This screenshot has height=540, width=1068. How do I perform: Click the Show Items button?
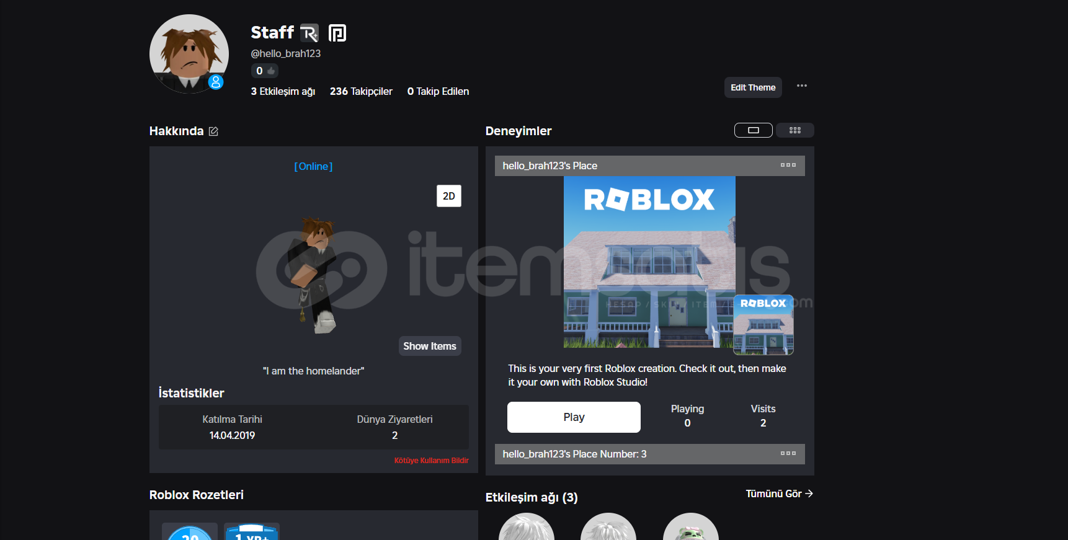tap(430, 346)
